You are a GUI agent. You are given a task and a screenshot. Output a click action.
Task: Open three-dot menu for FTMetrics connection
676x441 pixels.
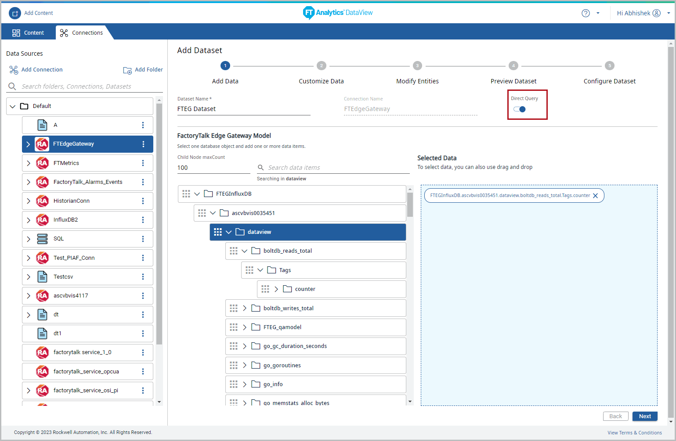143,163
